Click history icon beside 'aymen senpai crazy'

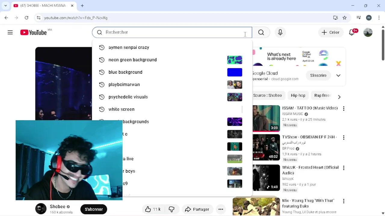[x=102, y=47]
